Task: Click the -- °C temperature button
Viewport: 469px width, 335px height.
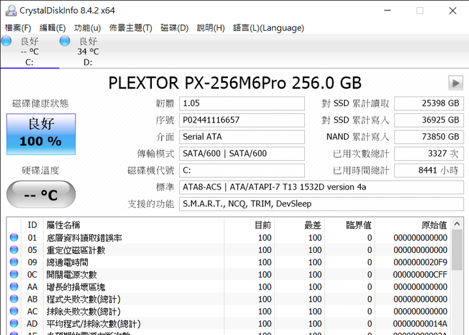Action: point(41,194)
